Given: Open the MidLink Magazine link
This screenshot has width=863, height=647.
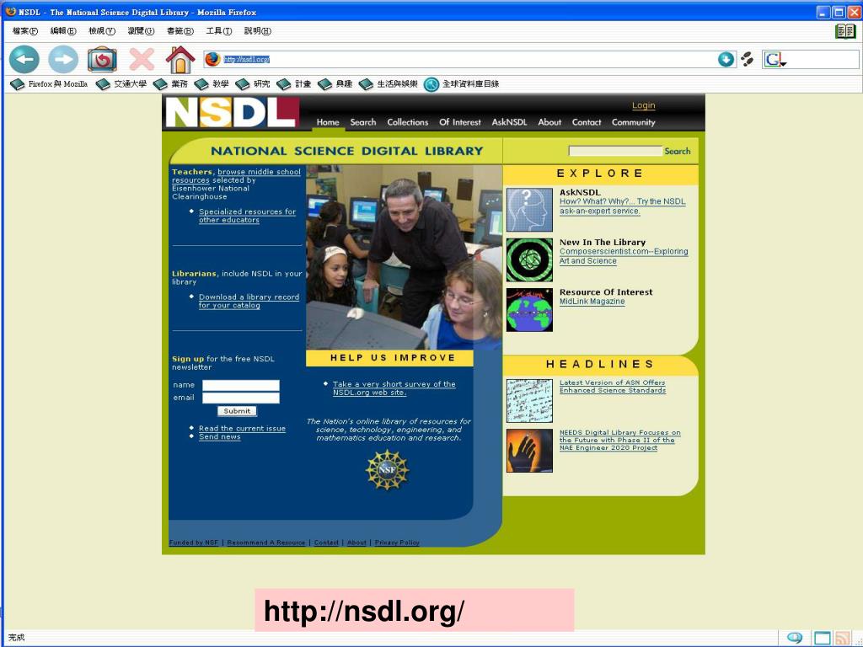Looking at the screenshot, I should click(x=592, y=302).
